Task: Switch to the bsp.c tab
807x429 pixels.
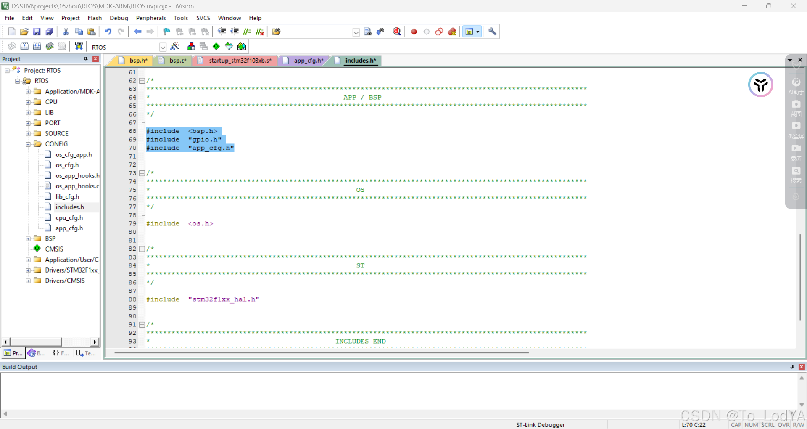Action: (x=174, y=61)
